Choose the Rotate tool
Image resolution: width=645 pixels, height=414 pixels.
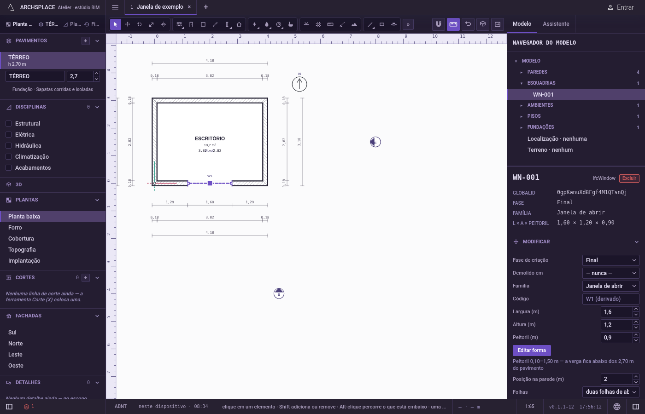[140, 24]
